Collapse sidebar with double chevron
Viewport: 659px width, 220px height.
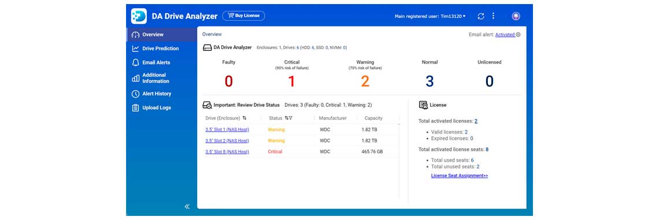187,206
